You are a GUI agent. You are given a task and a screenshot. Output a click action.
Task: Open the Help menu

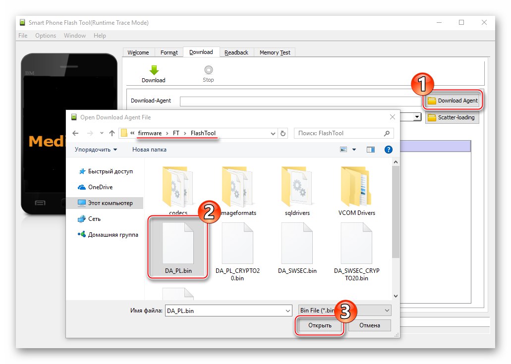100,36
